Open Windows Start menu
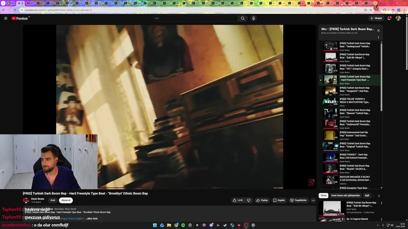The width and height of the screenshot is (408, 229). point(155,225)
